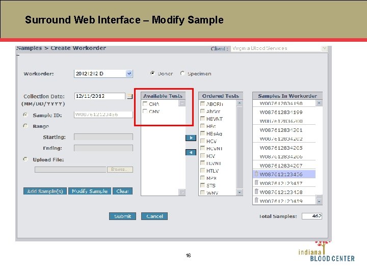This screenshot has height=275, width=367.
Task: Check the CMV available test
Action: coord(145,111)
